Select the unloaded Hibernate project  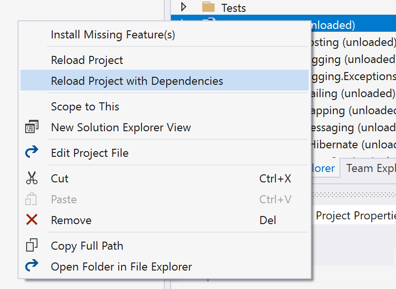(352, 144)
